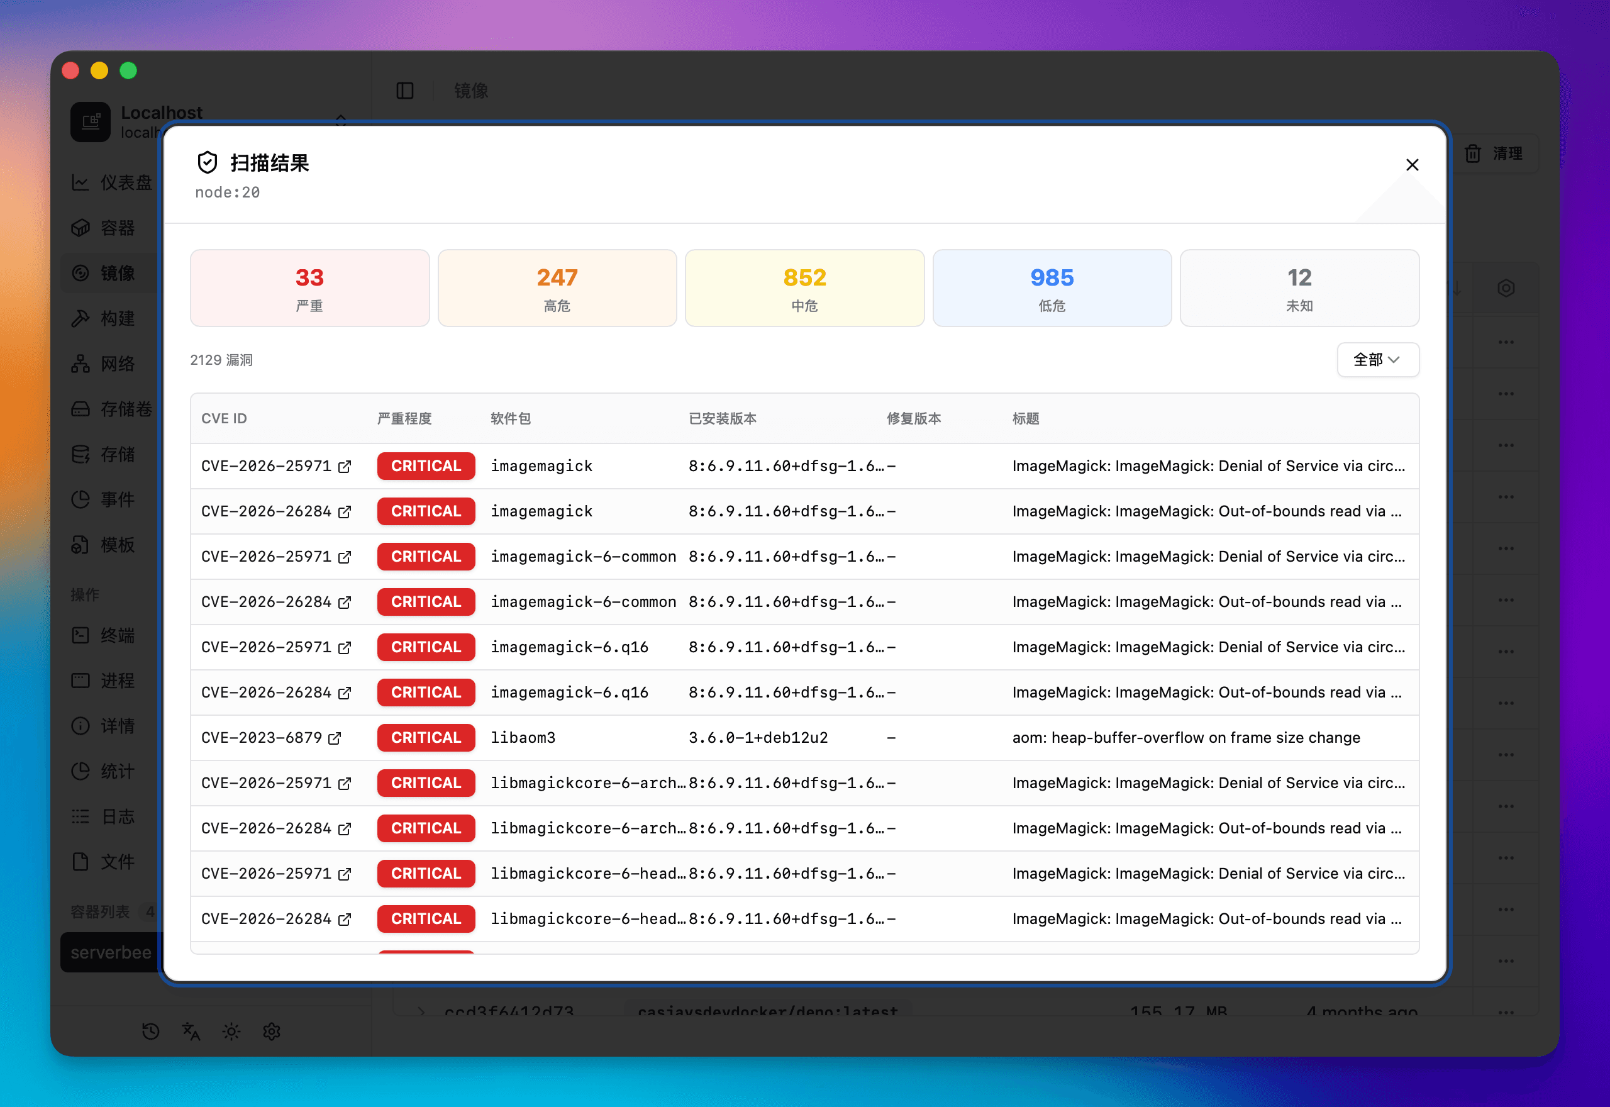Screen dimensions: 1610x1107
Task: Open external link for CVE-2023-6879
Action: pyautogui.click(x=335, y=738)
